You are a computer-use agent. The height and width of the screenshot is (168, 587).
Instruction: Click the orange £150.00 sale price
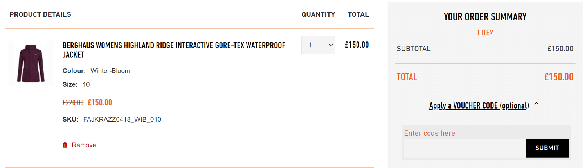(100, 103)
